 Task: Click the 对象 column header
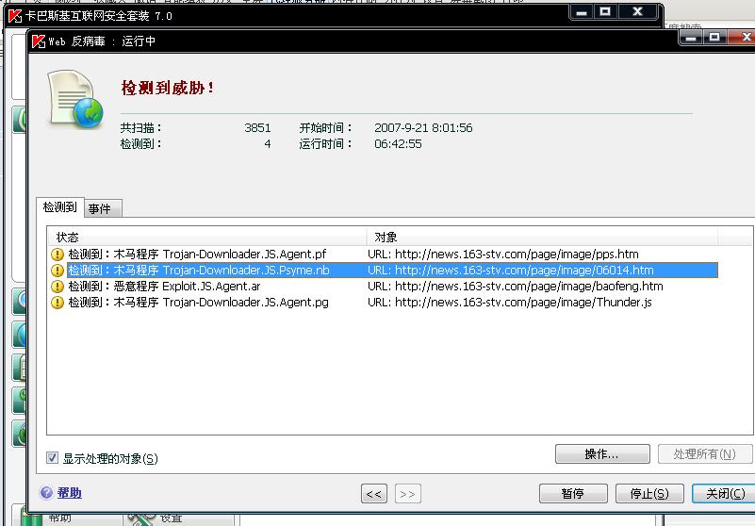click(x=542, y=237)
